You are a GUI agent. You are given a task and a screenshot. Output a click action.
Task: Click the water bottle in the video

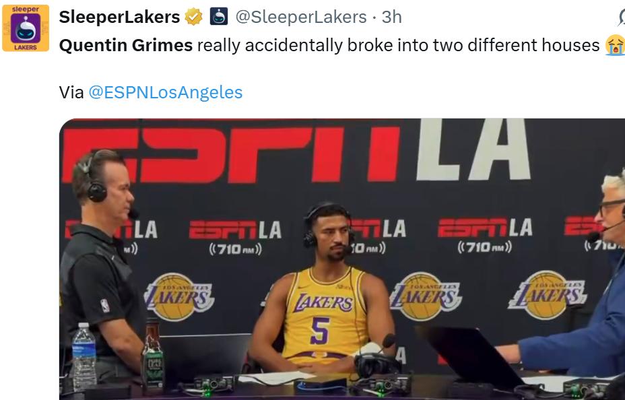[84, 356]
